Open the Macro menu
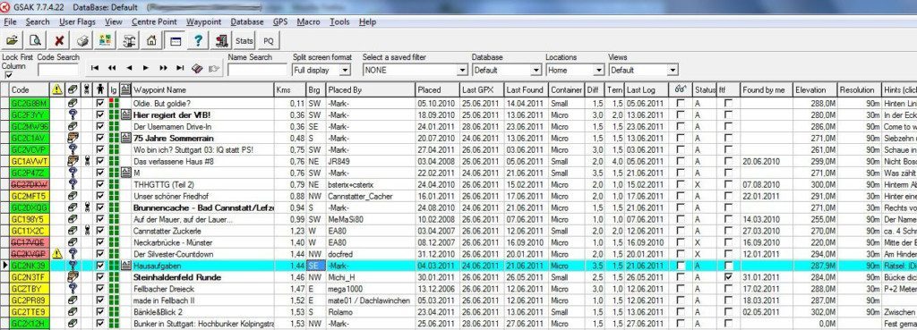Screen dimensions: 917x330 click(308, 21)
